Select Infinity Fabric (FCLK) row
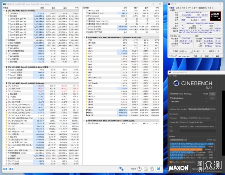Screen dimensions: 225x175 click(x=41, y=150)
